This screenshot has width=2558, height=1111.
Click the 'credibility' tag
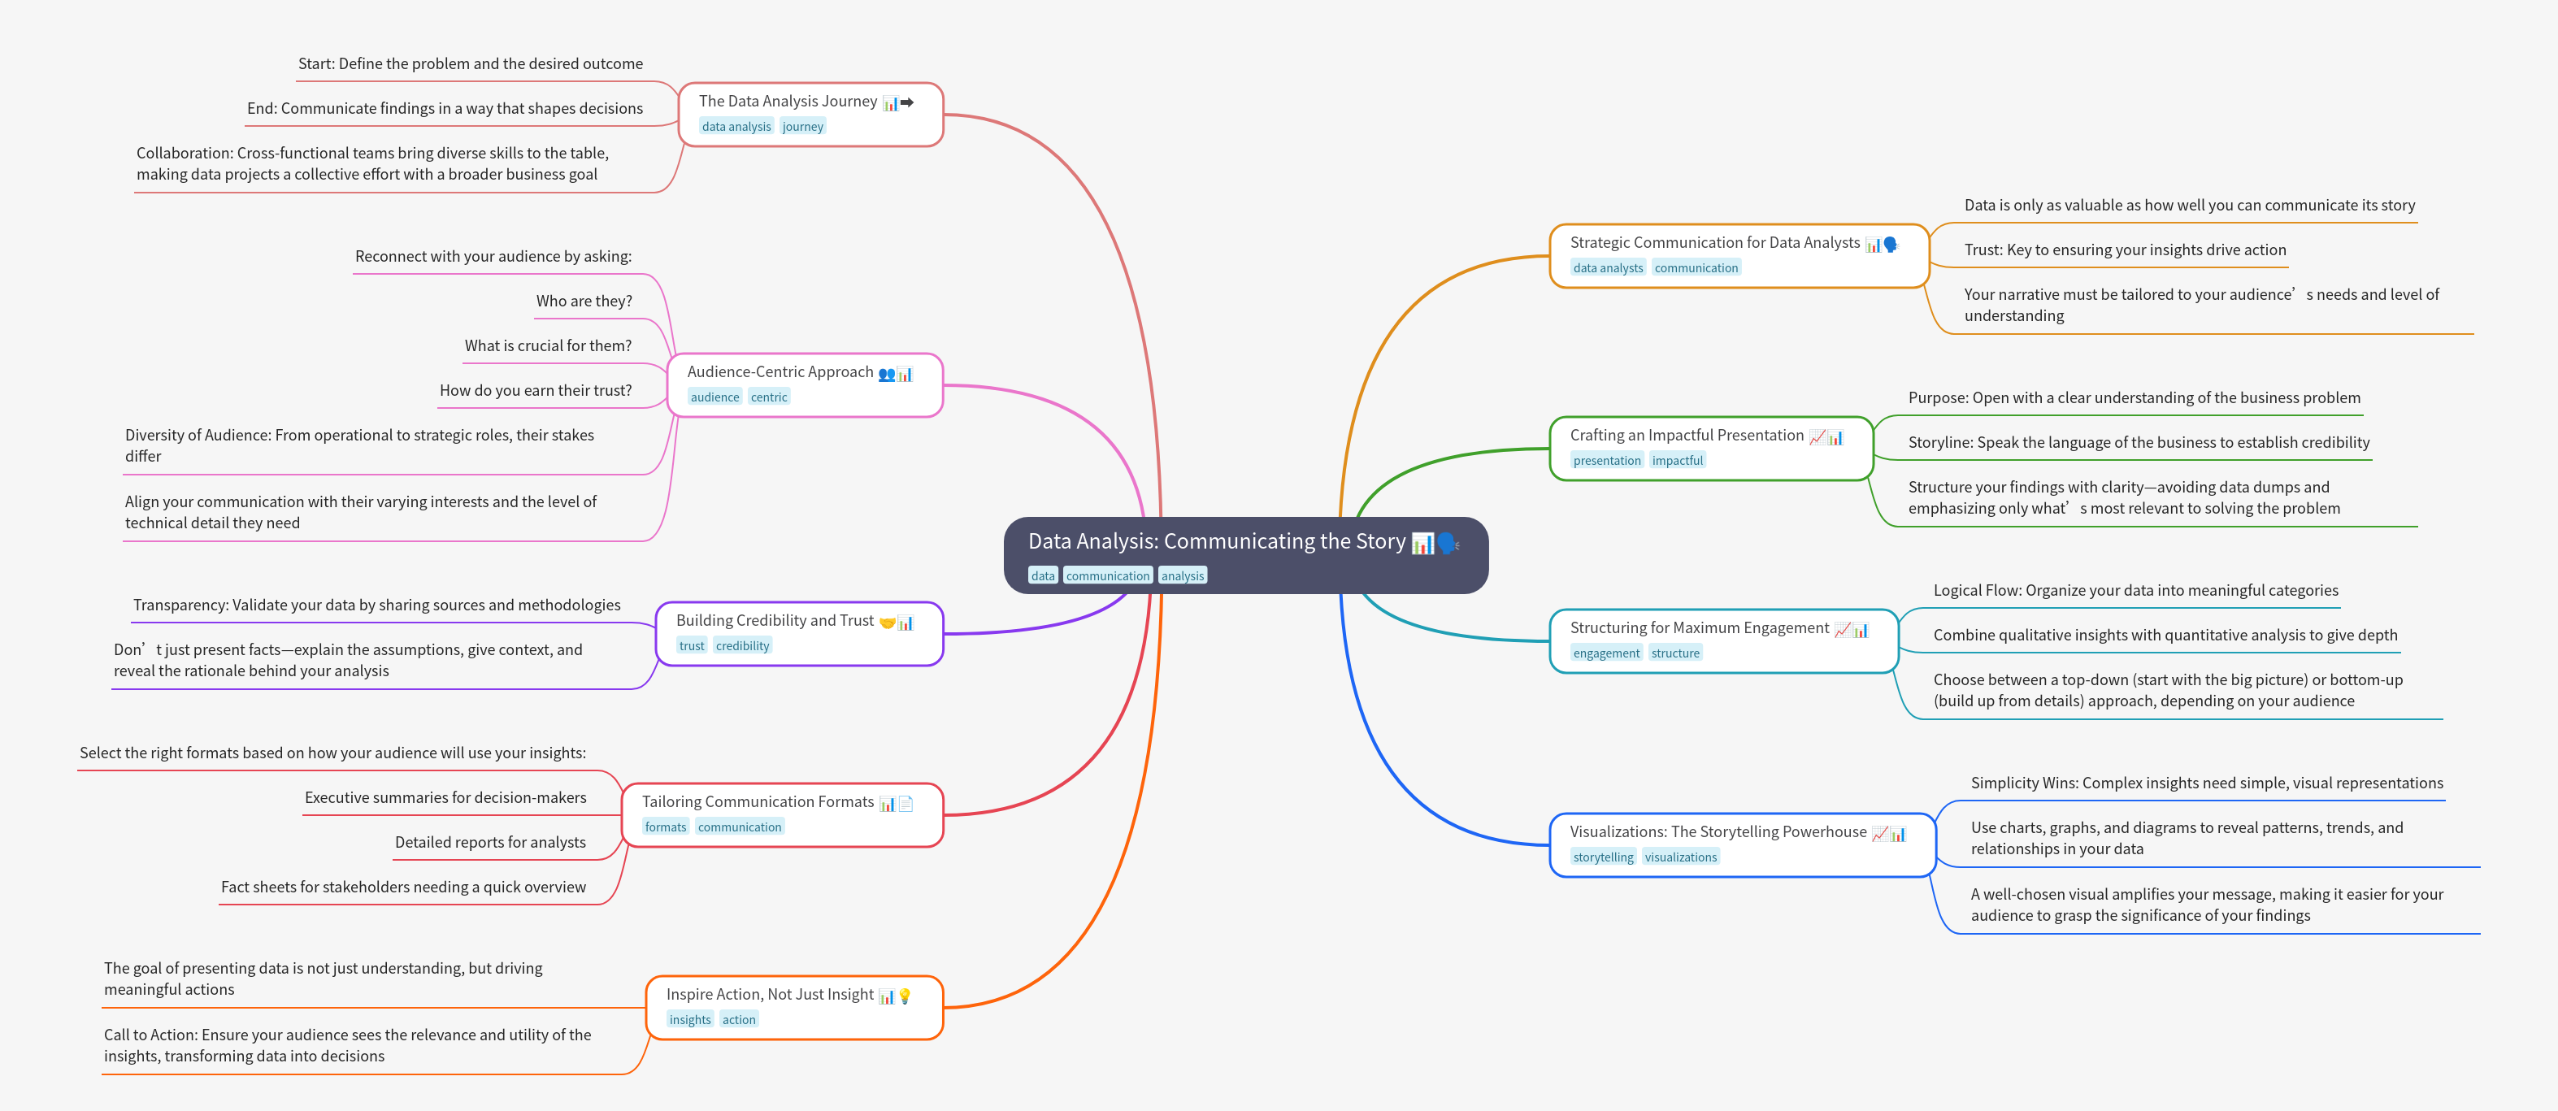743,646
